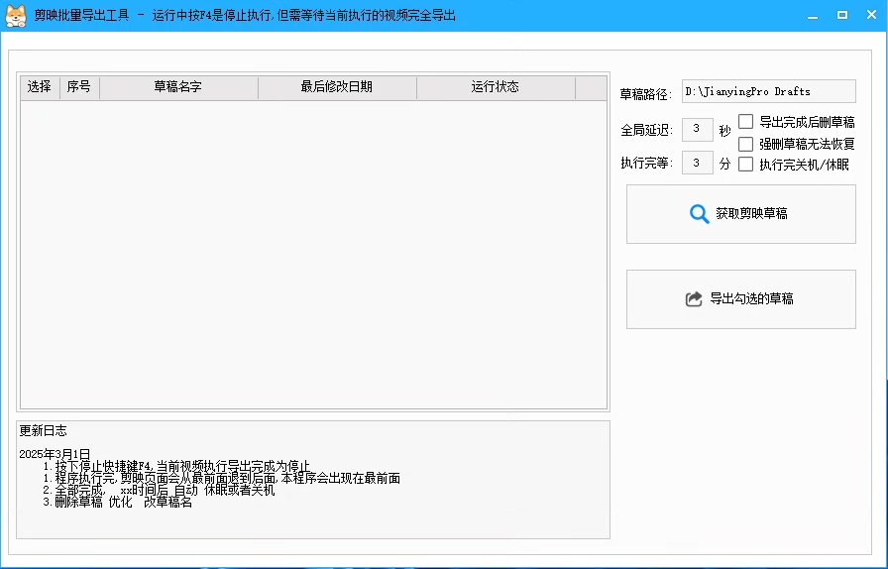Image resolution: width=888 pixels, height=569 pixels.
Task: Maximize the export tool window
Action: [x=841, y=15]
